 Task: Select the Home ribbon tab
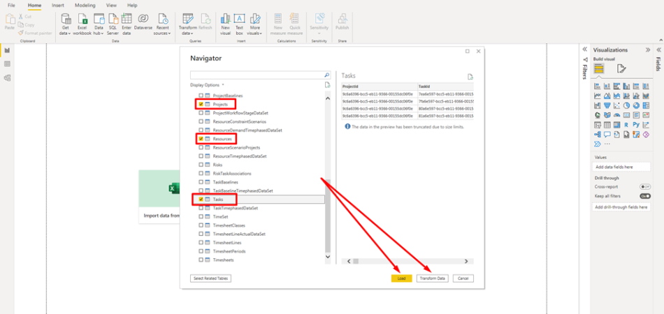[x=34, y=6]
